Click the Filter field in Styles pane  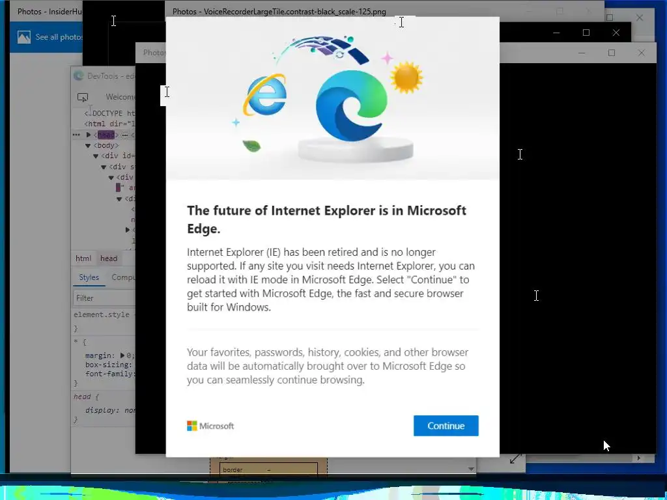104,298
